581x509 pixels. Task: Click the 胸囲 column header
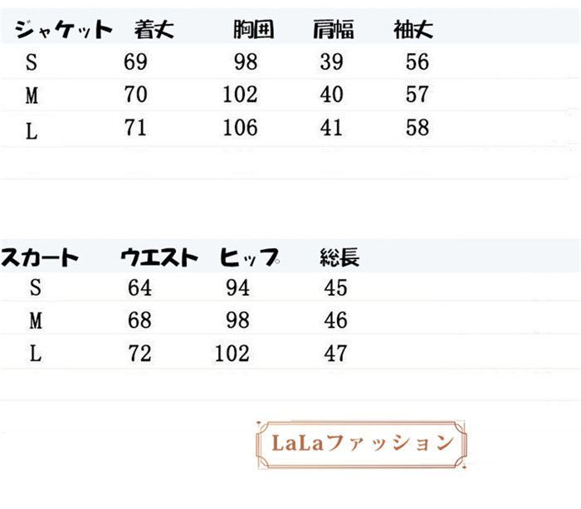click(254, 30)
